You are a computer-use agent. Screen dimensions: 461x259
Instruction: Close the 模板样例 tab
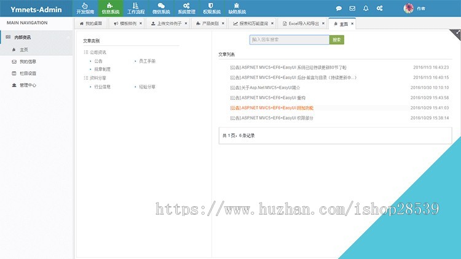coord(141,23)
